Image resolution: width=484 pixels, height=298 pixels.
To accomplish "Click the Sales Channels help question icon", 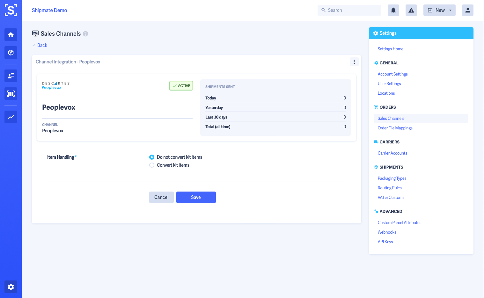I will coord(85,34).
